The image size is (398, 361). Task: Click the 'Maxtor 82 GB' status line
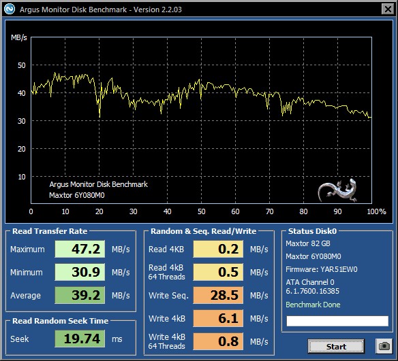tap(308, 243)
